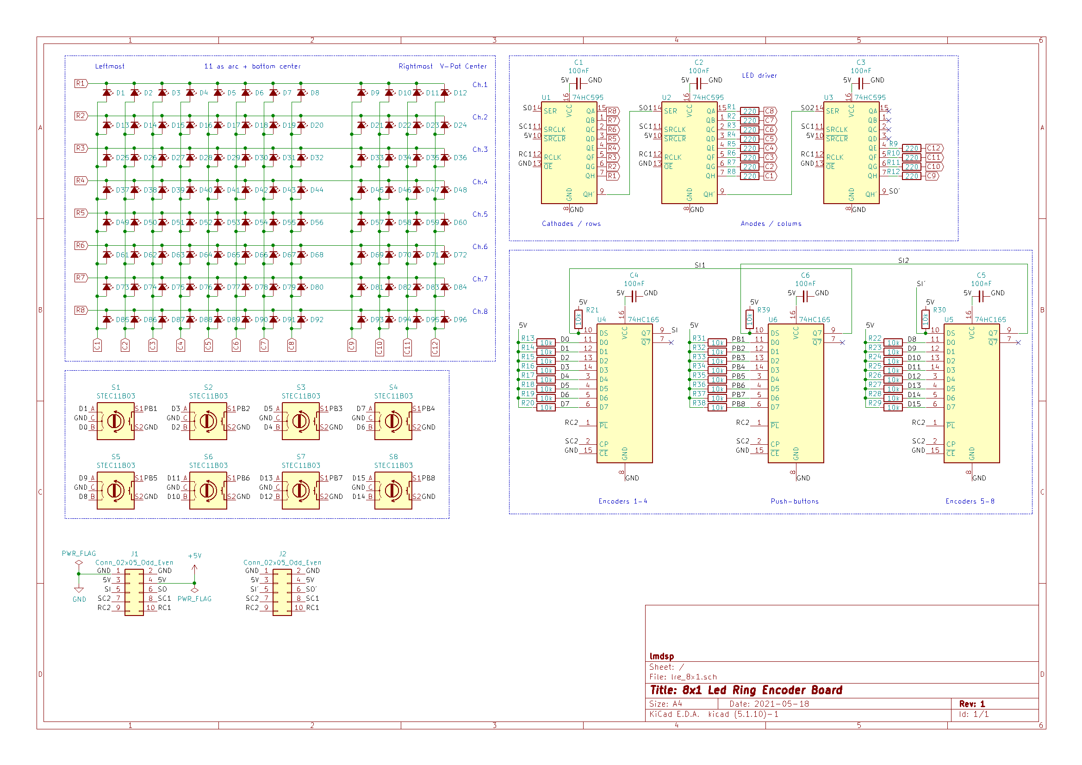Select the U3 74HC595 chip symbol
The image size is (1082, 765).
(851, 153)
